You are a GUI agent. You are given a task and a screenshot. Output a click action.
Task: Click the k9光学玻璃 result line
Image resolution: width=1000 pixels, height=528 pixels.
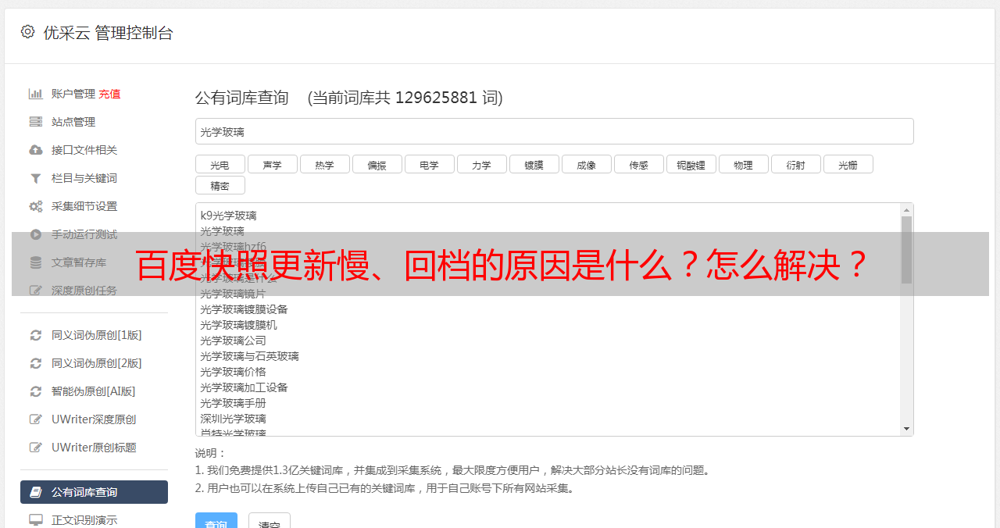228,216
